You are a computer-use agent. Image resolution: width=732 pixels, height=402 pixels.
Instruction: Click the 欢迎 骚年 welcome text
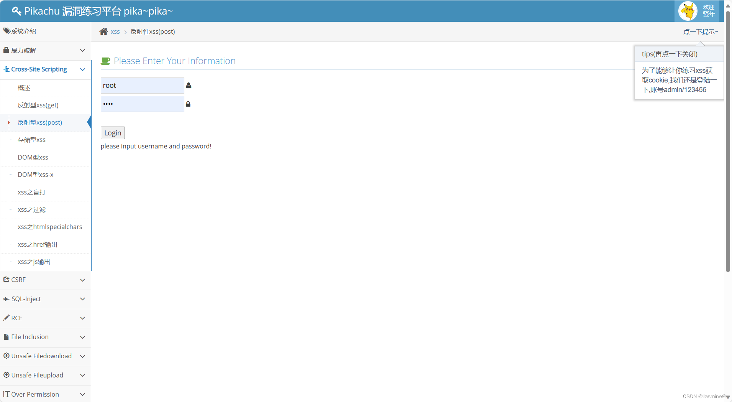tap(709, 11)
